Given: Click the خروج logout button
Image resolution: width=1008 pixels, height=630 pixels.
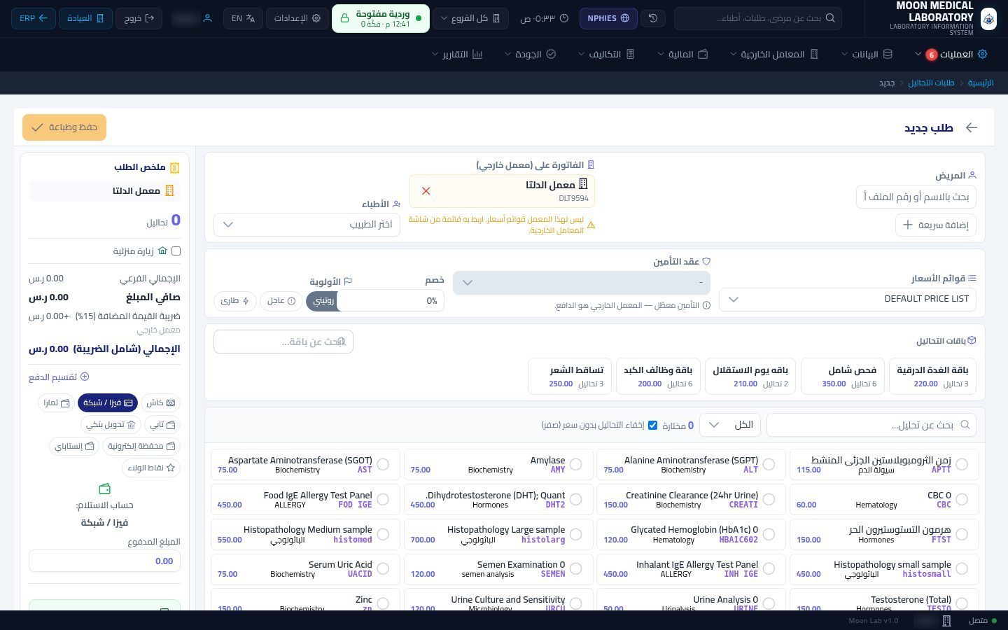Looking at the screenshot, I should [x=139, y=18].
